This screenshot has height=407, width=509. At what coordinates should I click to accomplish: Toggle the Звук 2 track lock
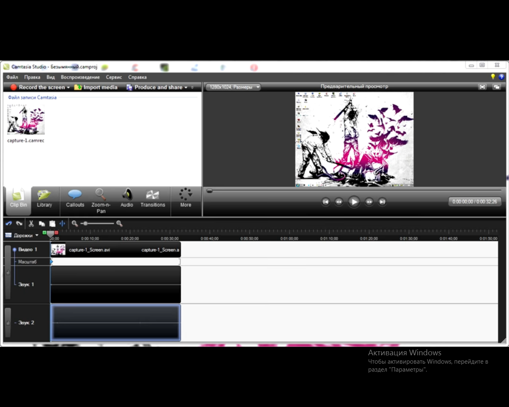tap(8, 323)
